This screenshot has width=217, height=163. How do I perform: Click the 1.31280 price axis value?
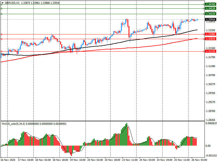tap(211, 66)
